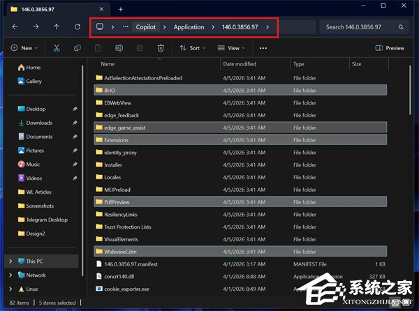Go forward in folder history
The image size is (419, 311).
click(x=36, y=26)
